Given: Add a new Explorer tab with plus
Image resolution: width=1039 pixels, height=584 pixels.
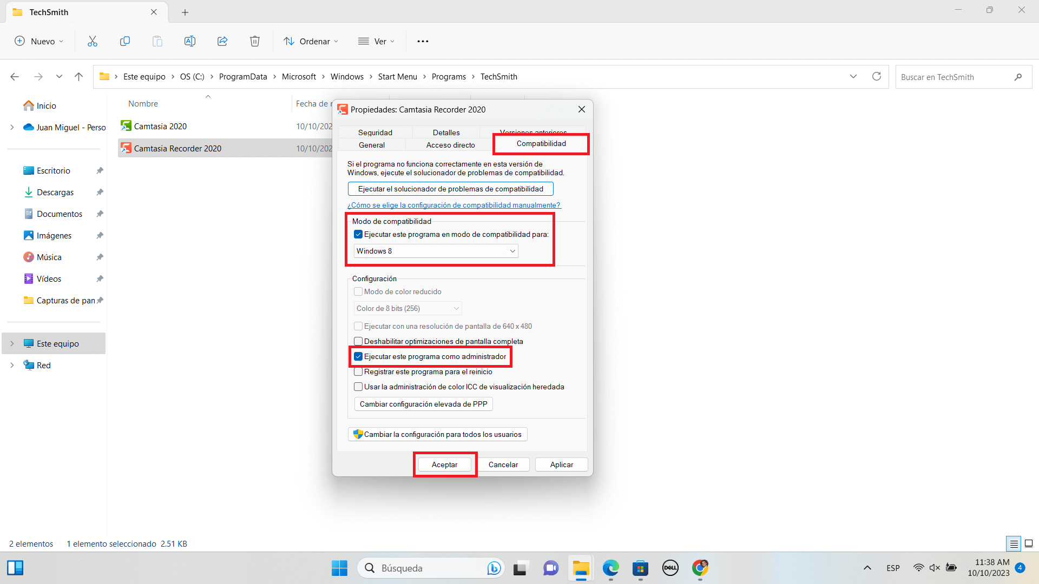Looking at the screenshot, I should pyautogui.click(x=185, y=12).
